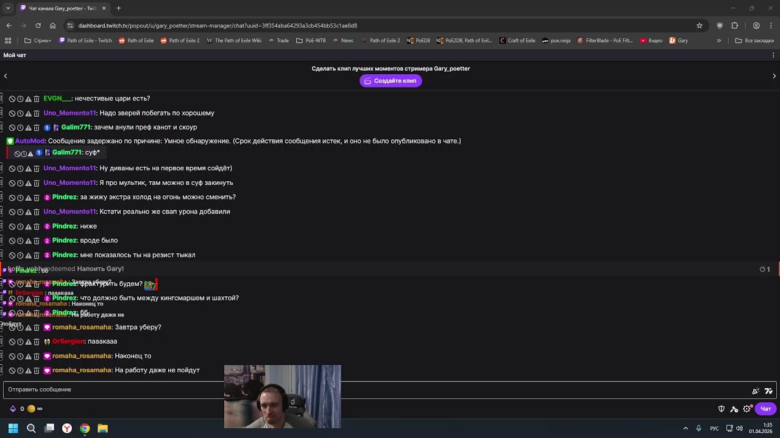Open the Стрим bookmarks folder
This screenshot has width=780, height=438.
tap(38, 41)
